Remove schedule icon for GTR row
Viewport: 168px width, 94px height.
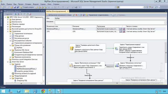(x=124, y=31)
